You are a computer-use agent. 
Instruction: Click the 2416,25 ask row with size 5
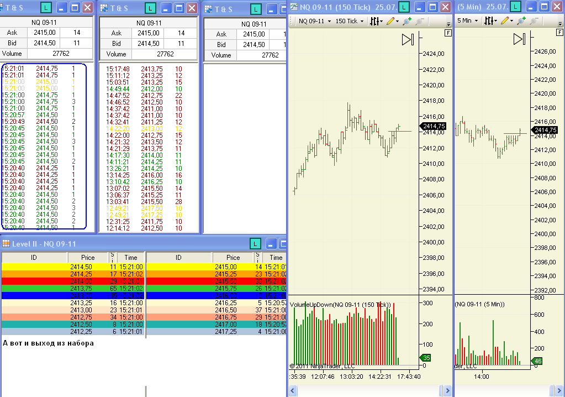point(216,303)
